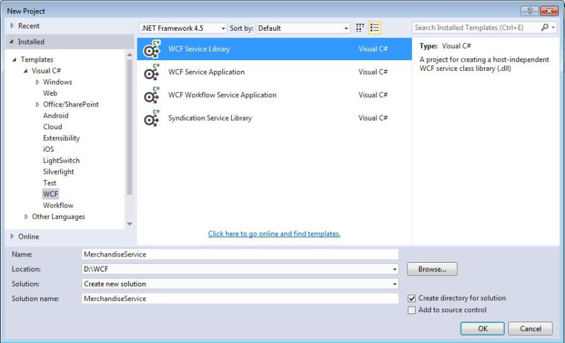Select the WCF template category
565x343 pixels.
click(x=50, y=194)
